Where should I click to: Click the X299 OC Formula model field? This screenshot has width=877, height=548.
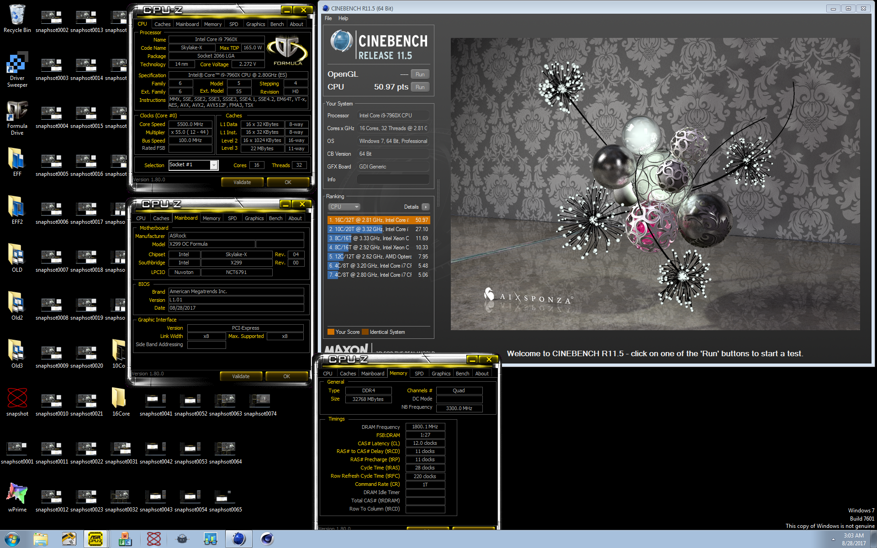(x=211, y=244)
